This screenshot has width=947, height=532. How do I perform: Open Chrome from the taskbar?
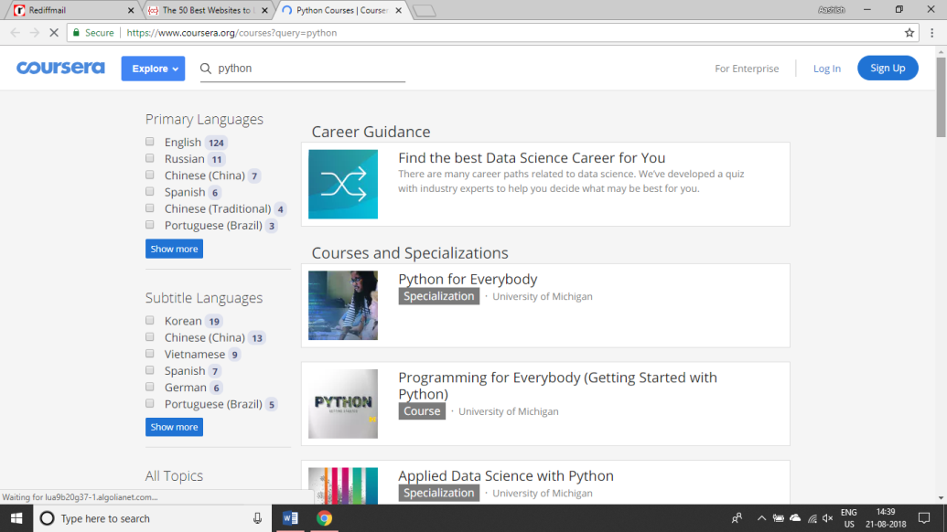(x=324, y=518)
